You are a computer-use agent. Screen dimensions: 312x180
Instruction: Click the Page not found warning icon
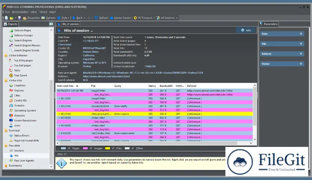[x=11, y=141]
